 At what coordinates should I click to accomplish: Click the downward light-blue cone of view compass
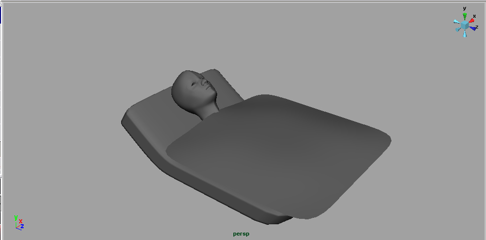(x=465, y=34)
